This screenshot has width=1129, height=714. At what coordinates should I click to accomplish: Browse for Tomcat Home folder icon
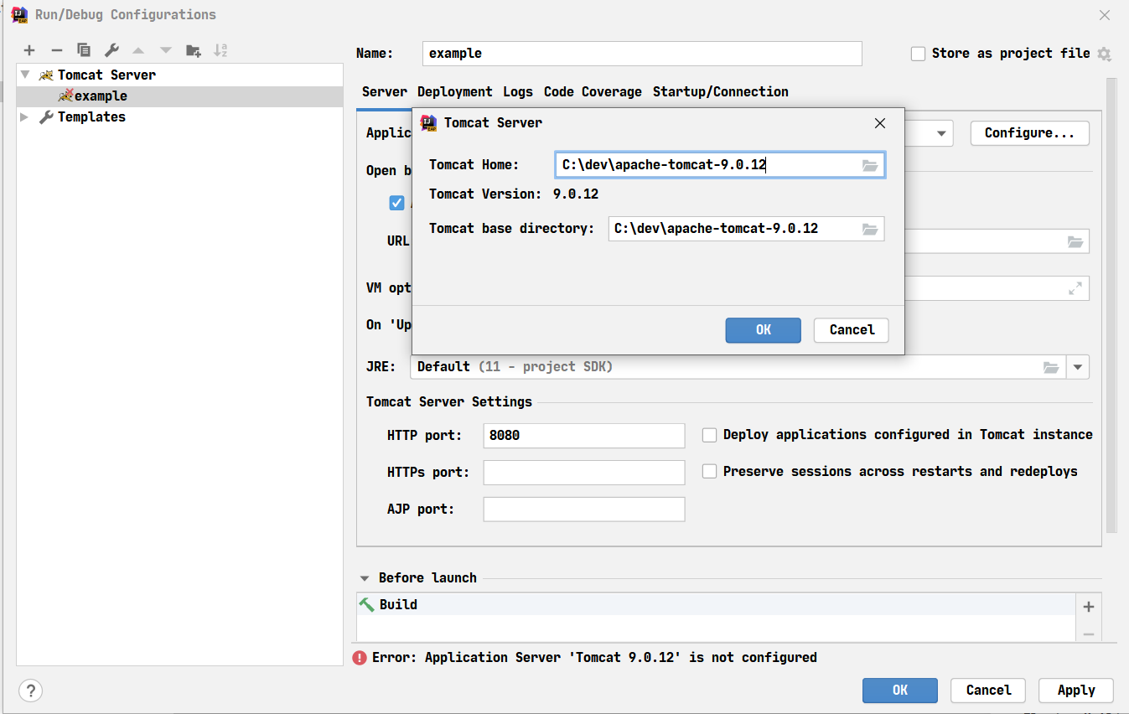click(x=870, y=165)
